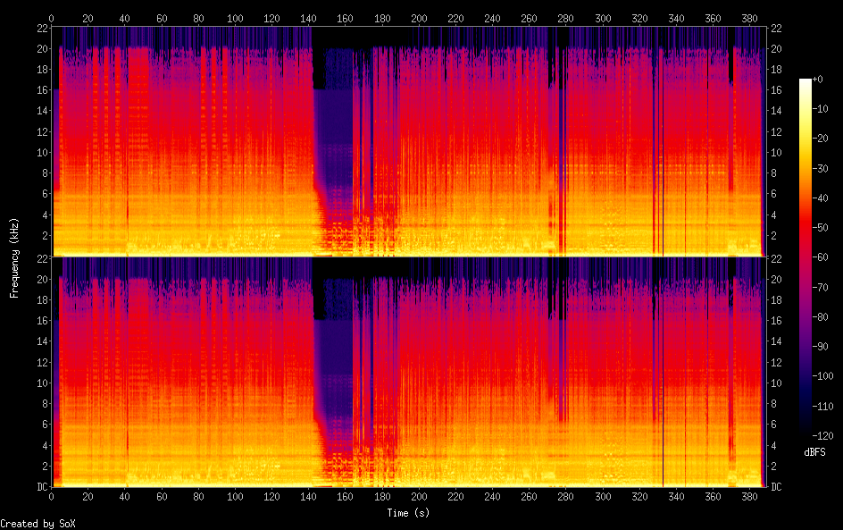Select the 100 mark on the bottom time axis
Viewport: 843px width, 530px height.
[235, 496]
